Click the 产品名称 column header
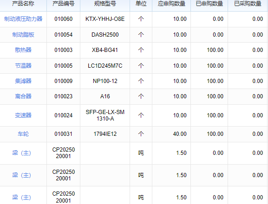Screen dimensions: 268x204 (x=23, y=4)
